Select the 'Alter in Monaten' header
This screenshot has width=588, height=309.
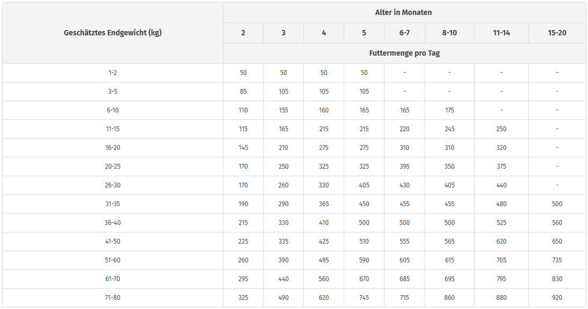(x=404, y=12)
